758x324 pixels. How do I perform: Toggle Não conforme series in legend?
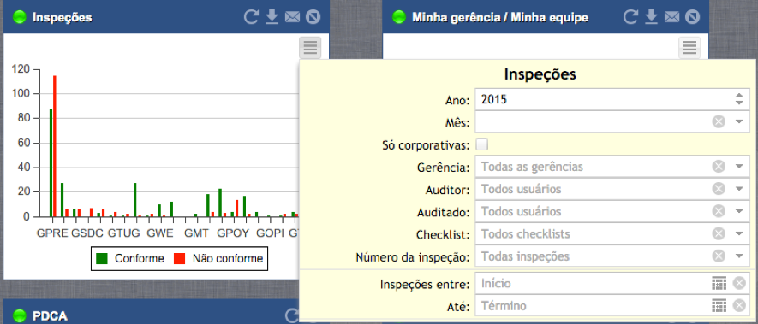click(x=218, y=258)
